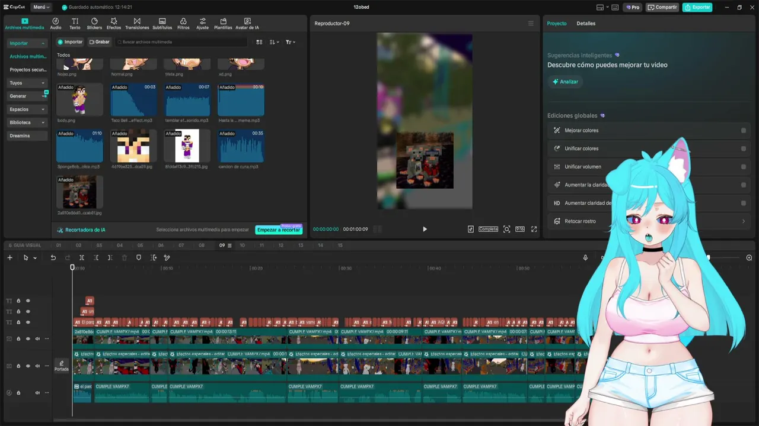Open the Subtítulos panel
The width and height of the screenshot is (759, 426).
tap(162, 24)
